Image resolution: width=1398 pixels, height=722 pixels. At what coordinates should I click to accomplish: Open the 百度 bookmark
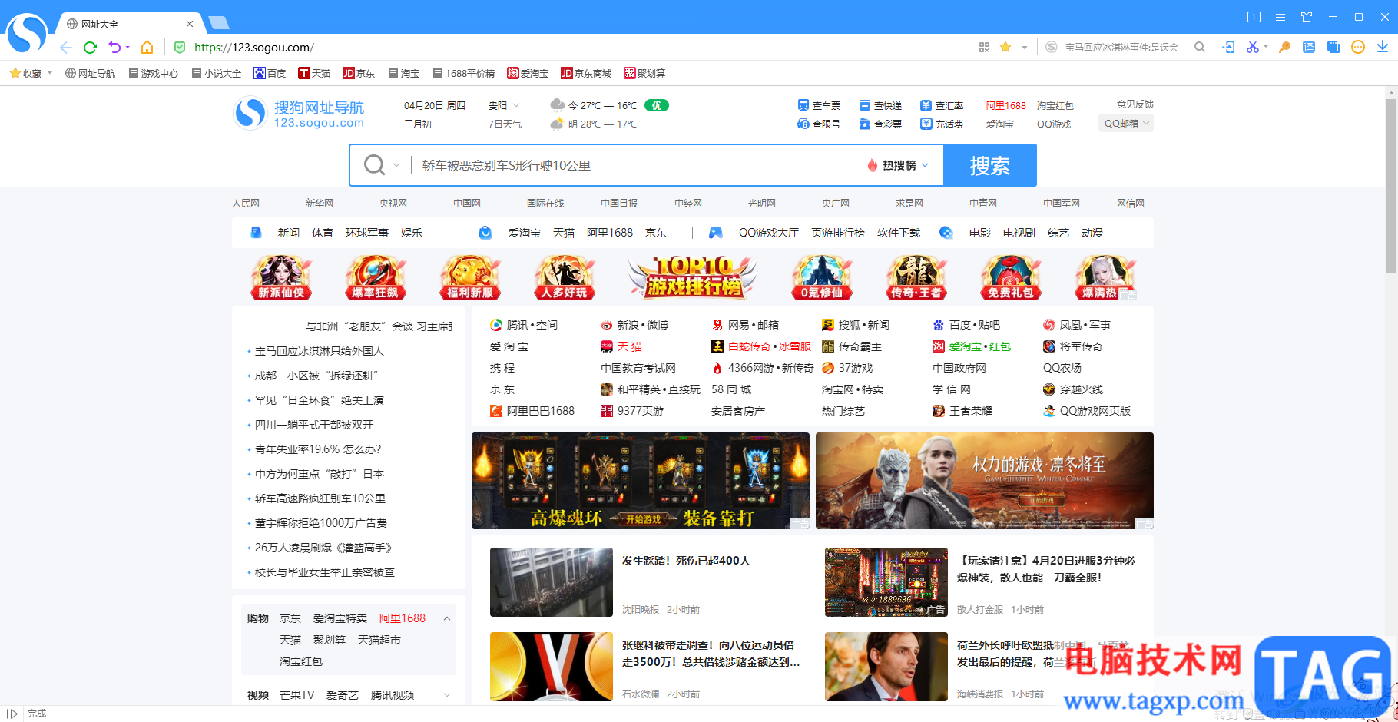click(270, 73)
